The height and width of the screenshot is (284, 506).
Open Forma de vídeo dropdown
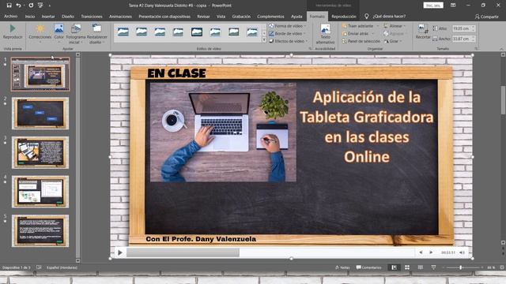(288, 26)
